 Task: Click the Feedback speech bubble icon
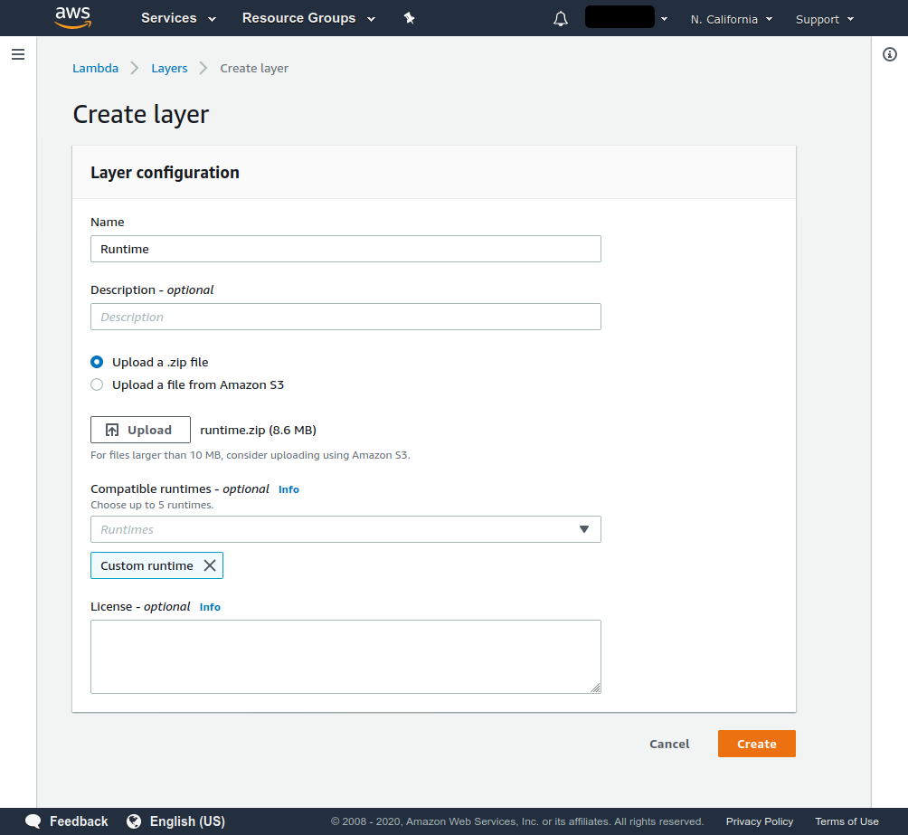tap(33, 821)
